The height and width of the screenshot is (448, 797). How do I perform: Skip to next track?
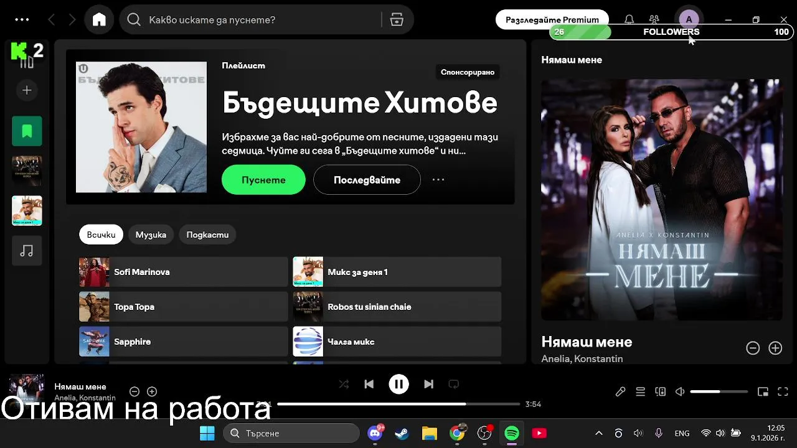[428, 384]
